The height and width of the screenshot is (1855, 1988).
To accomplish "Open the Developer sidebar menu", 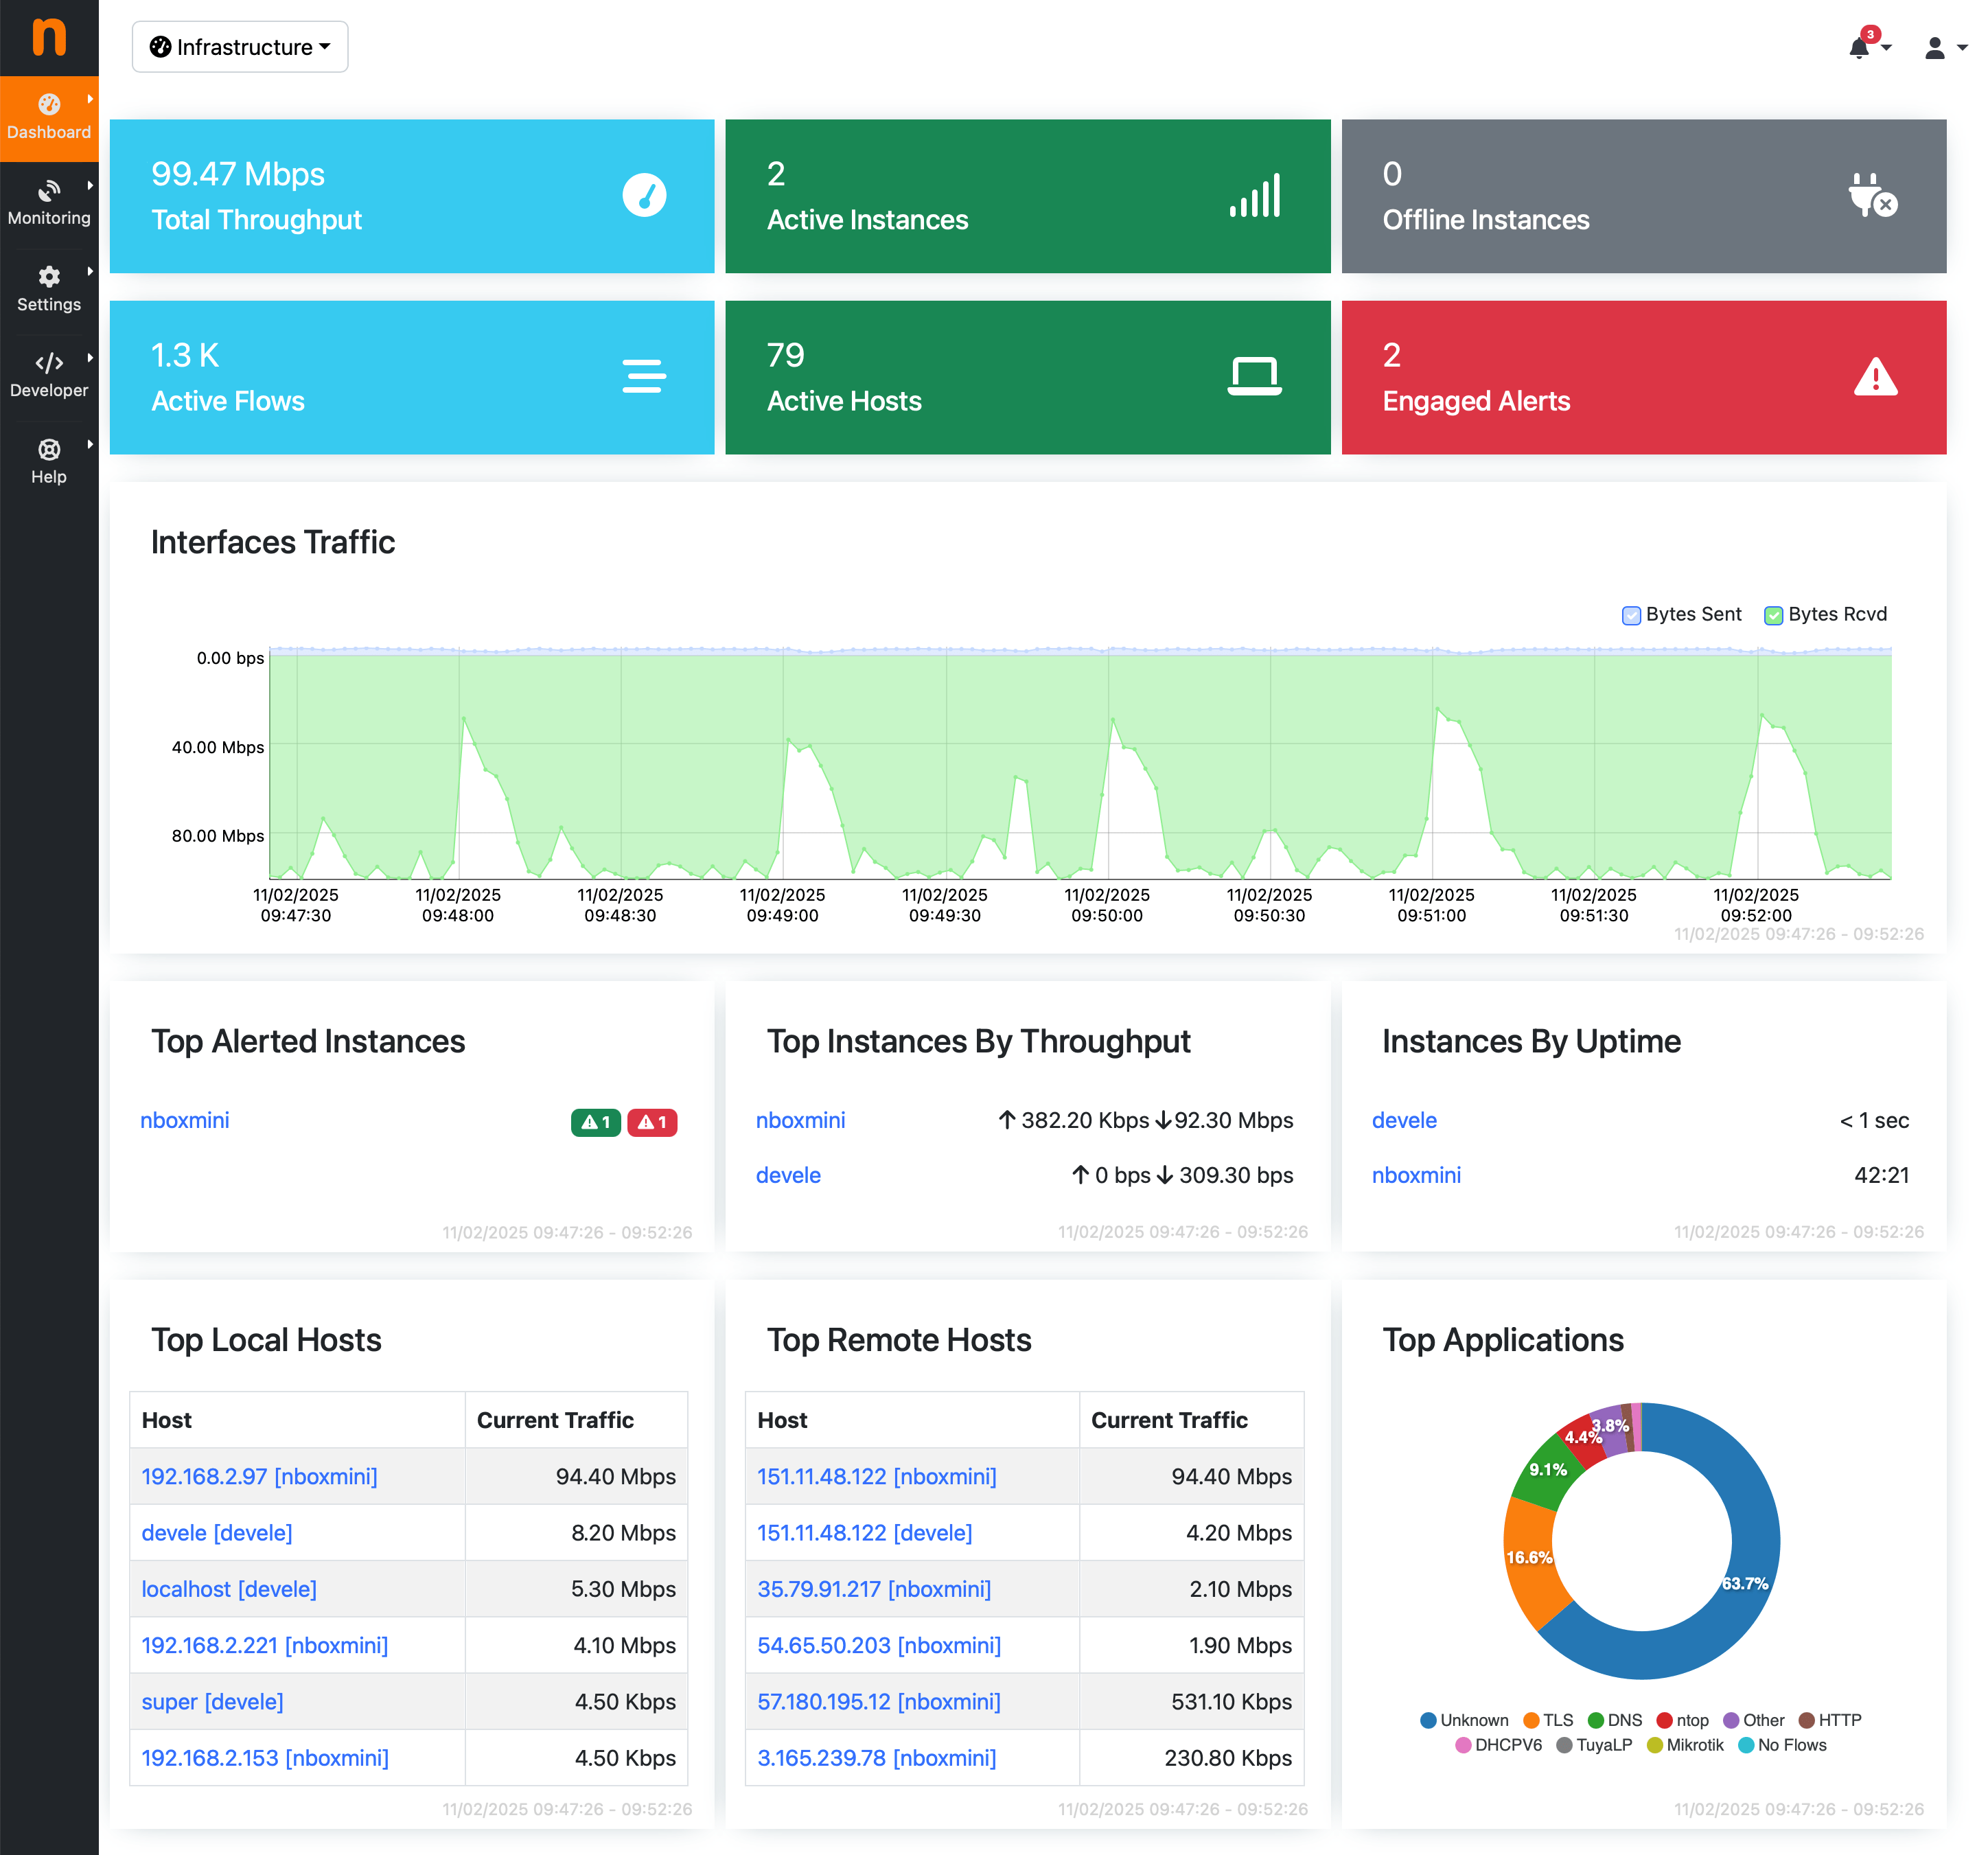I will click(49, 375).
